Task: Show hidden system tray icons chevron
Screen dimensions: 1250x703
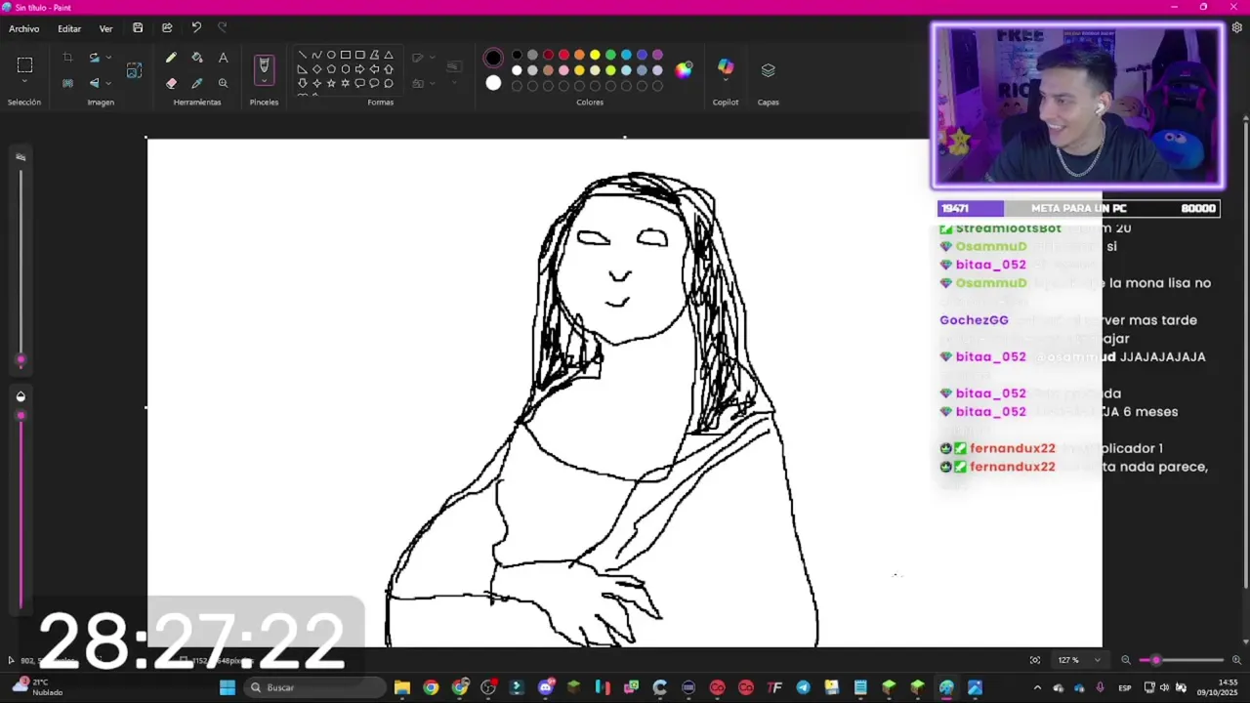Action: coord(1037,687)
